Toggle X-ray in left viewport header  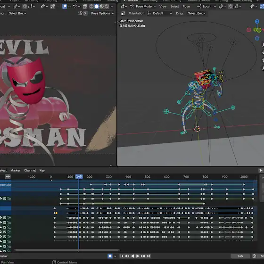click(85, 7)
